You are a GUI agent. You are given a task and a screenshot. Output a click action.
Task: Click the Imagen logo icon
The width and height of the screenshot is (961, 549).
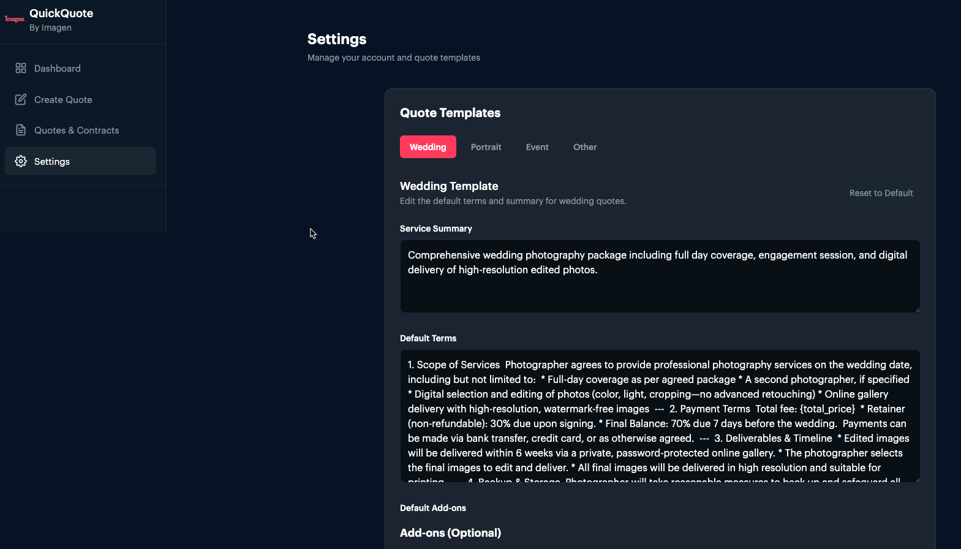[15, 19]
